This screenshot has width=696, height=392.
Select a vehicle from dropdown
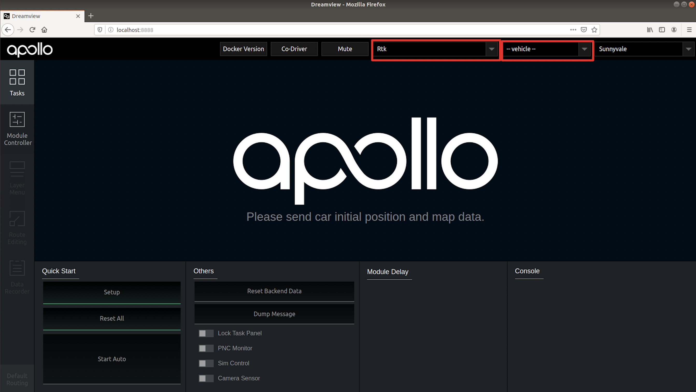pos(547,49)
